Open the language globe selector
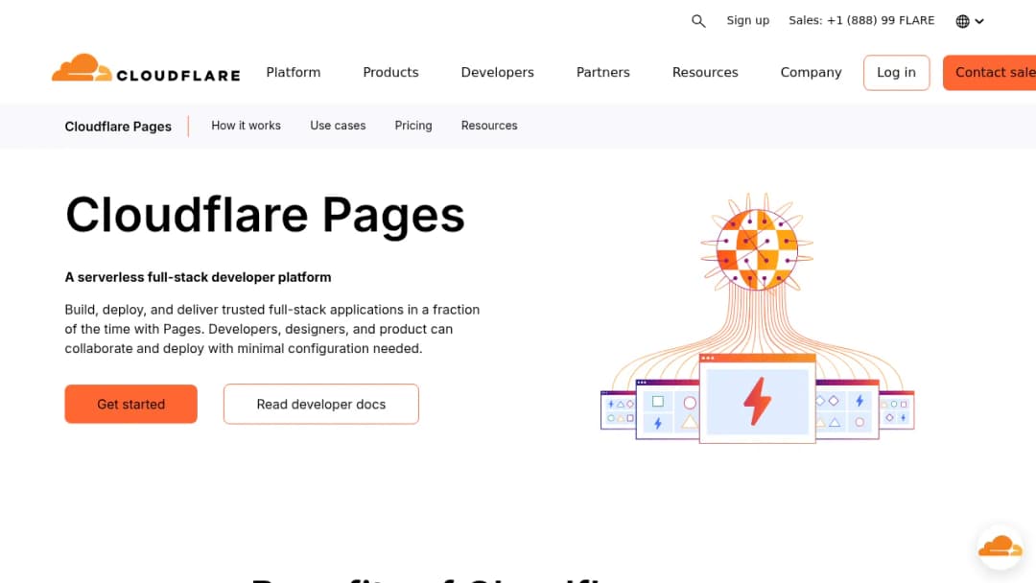The height and width of the screenshot is (583, 1036). tap(969, 21)
